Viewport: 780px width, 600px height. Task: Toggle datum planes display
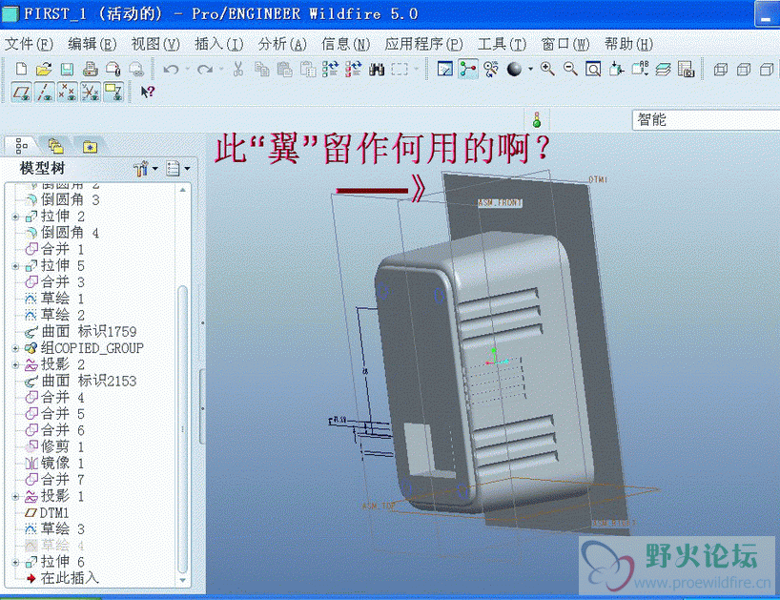pos(21,92)
